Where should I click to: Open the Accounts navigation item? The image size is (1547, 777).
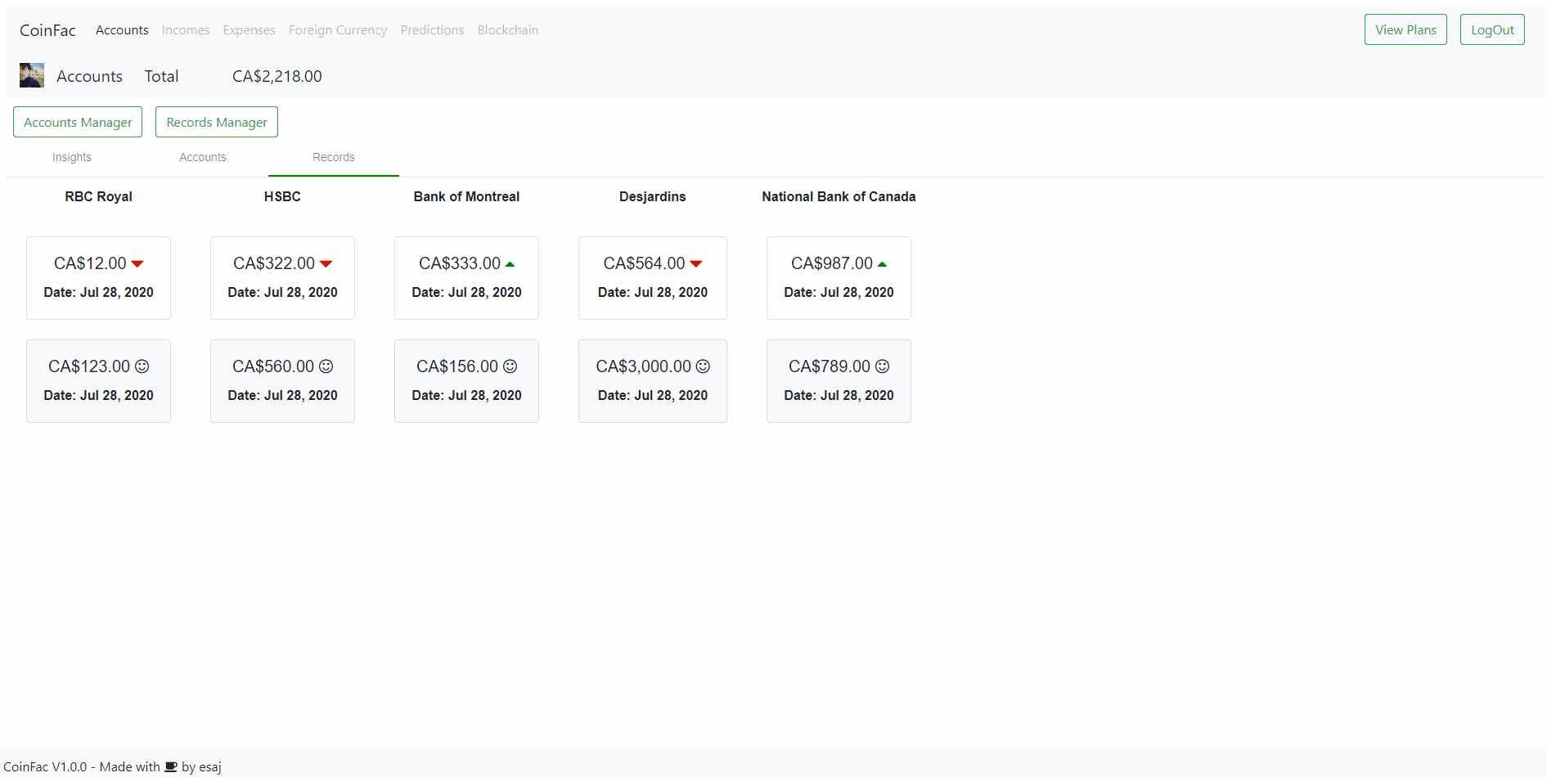(x=122, y=30)
